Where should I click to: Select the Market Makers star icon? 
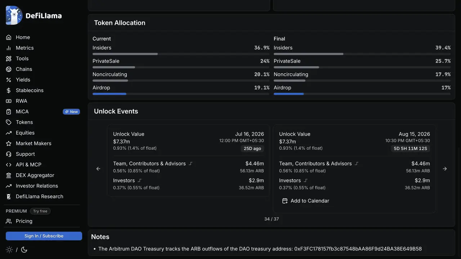tap(9, 144)
